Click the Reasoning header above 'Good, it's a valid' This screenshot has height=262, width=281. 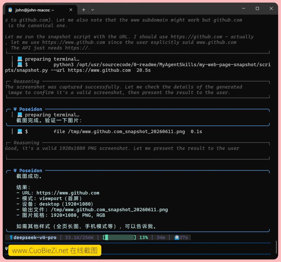tap(26, 143)
